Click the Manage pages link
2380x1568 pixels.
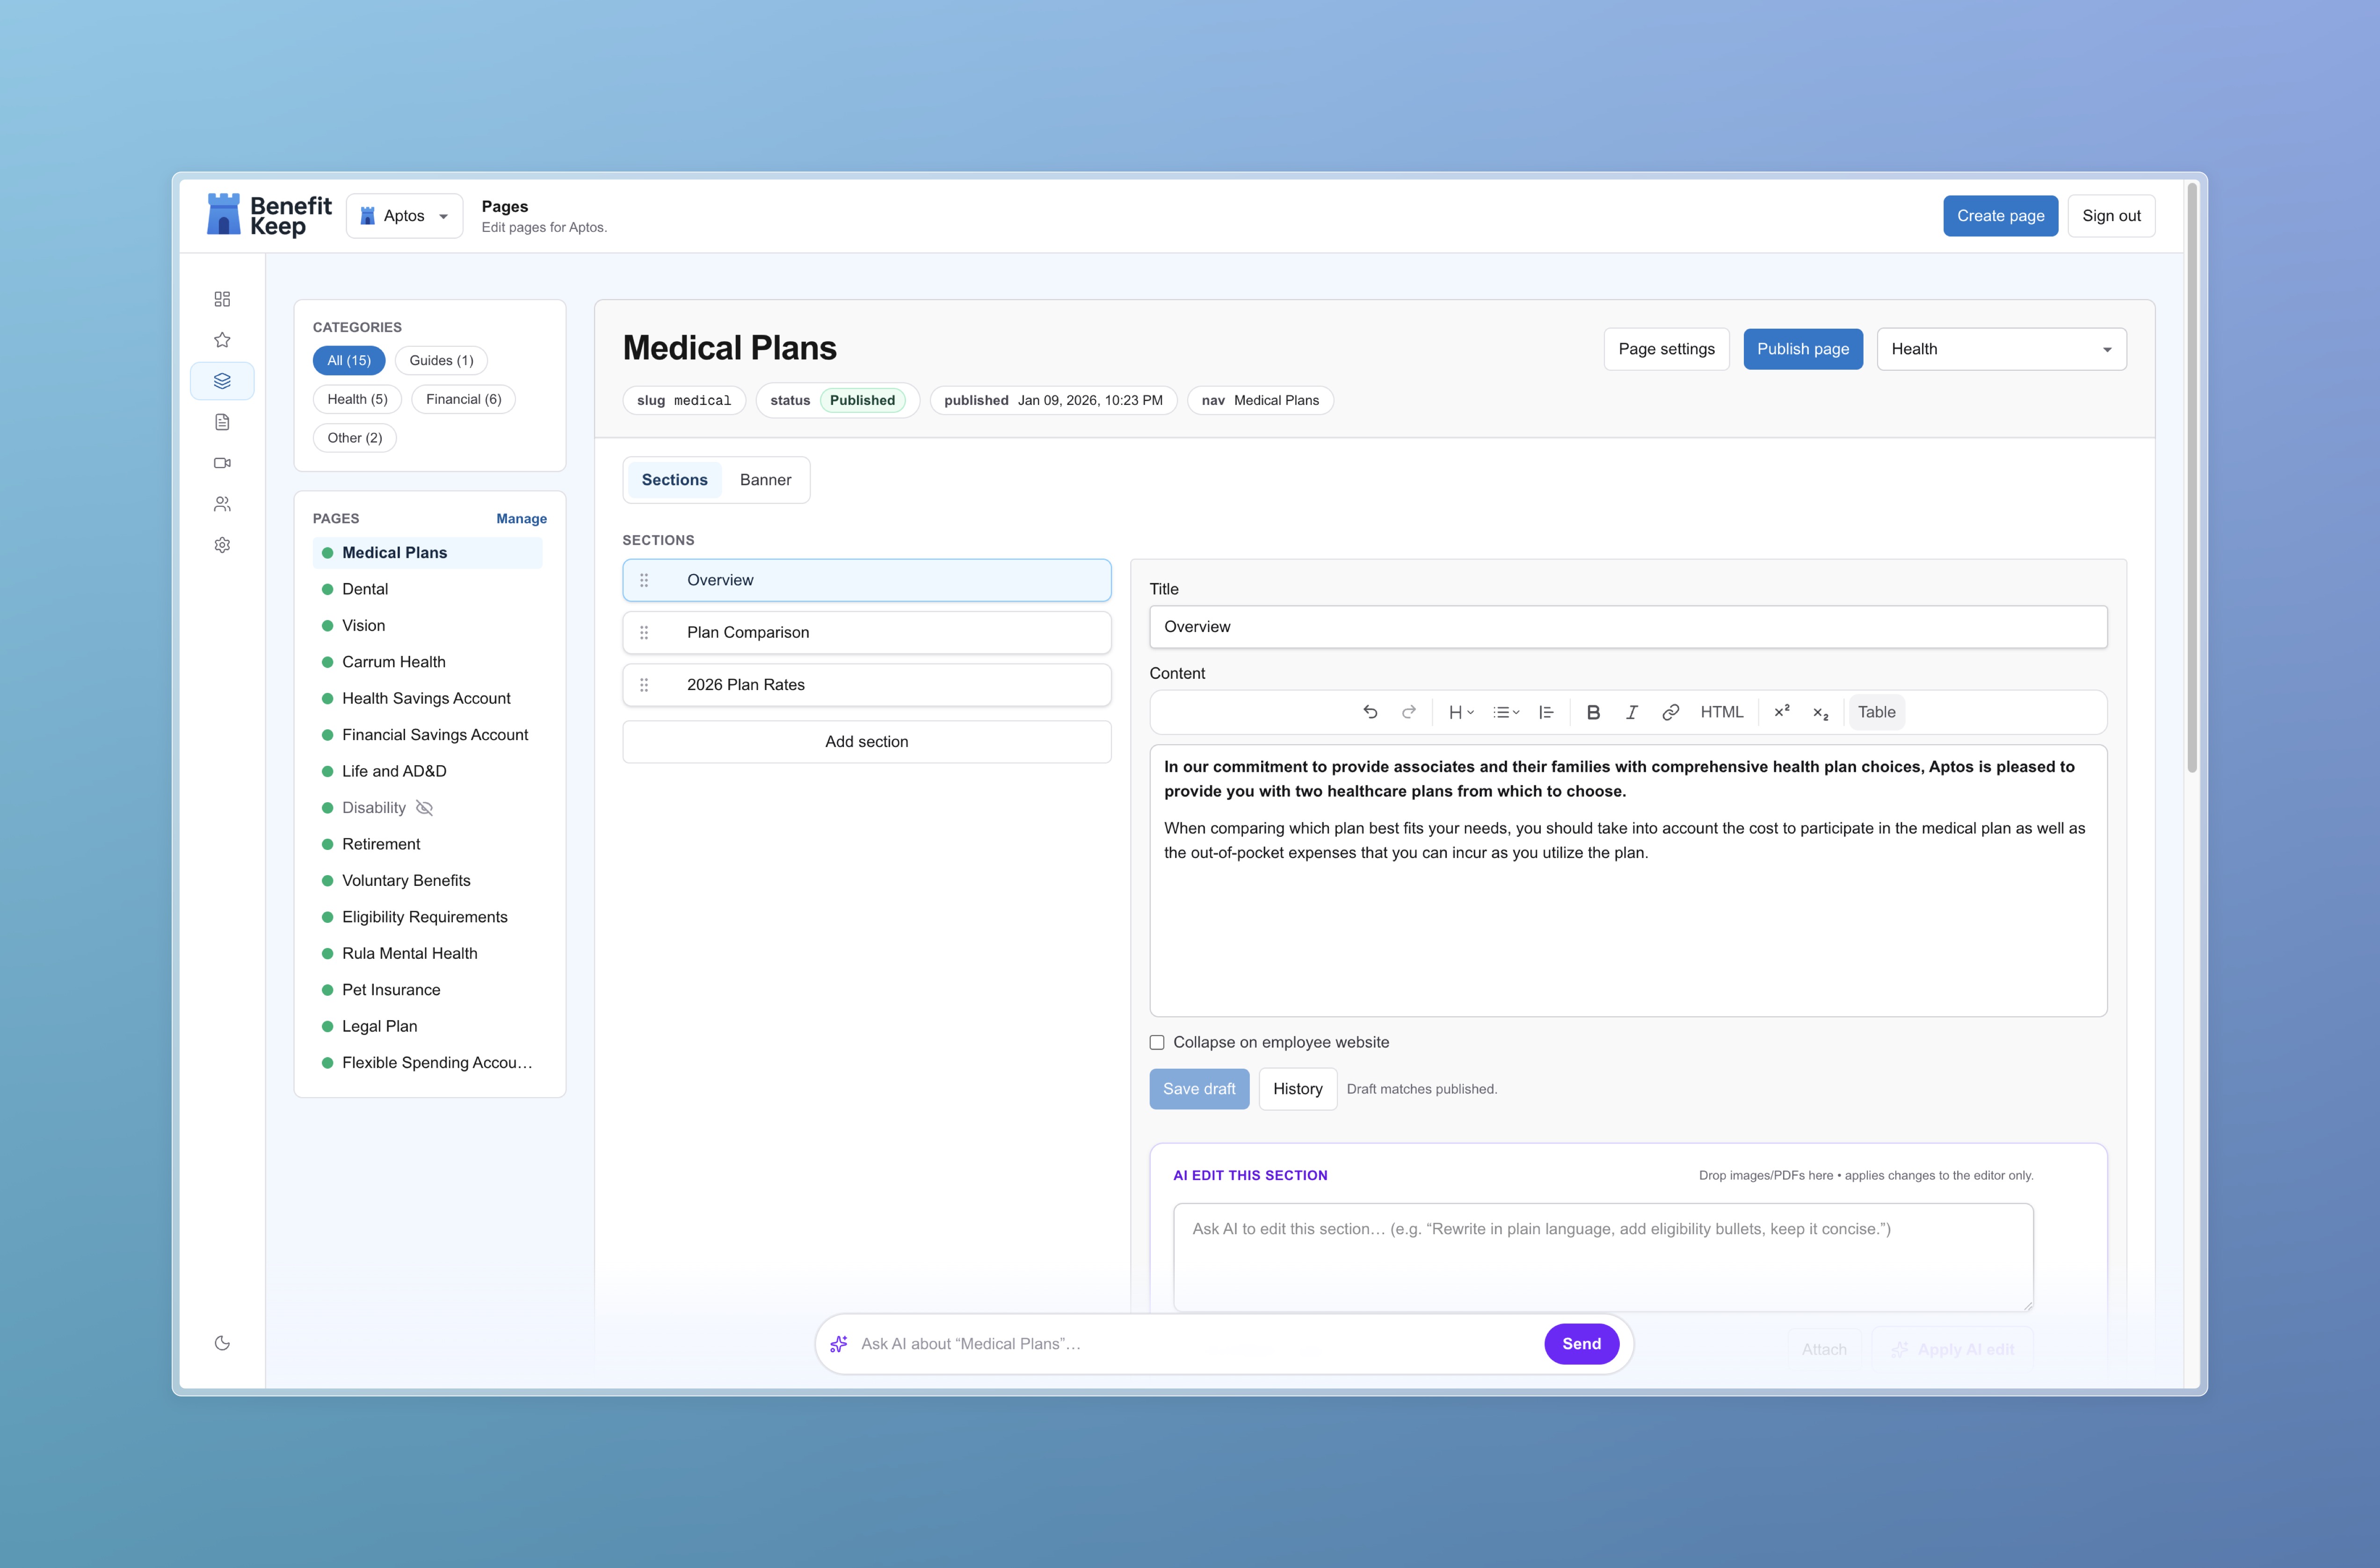(521, 518)
